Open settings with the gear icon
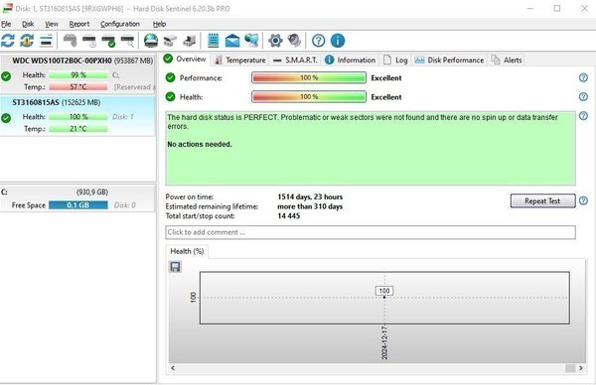Viewport: 596px width, 385px height. click(x=275, y=41)
